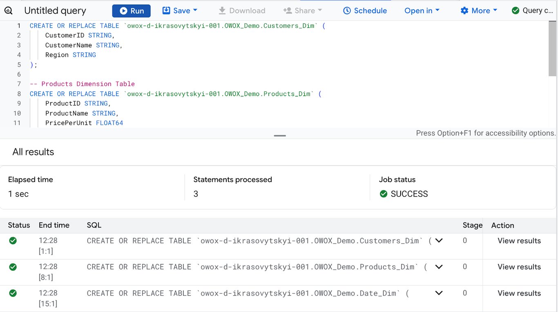Click the editor vertical scrollbar thumb
558x312 pixels.
coord(552,49)
